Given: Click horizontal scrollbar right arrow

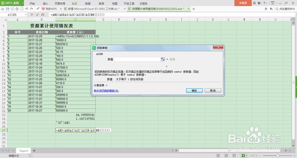Looking at the screenshot, I should click(x=286, y=151).
